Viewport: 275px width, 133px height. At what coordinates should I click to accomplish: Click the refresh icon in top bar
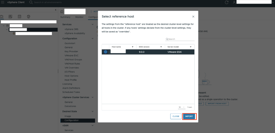click(x=227, y=3)
